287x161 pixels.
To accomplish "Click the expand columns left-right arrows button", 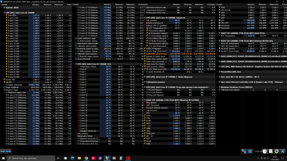I will pos(3,151).
